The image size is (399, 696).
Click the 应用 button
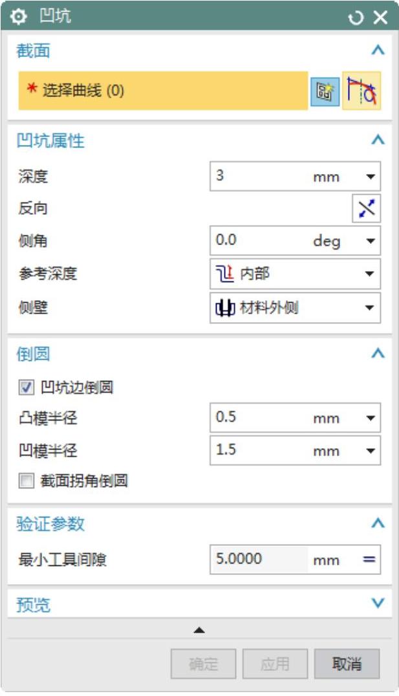coord(275,664)
